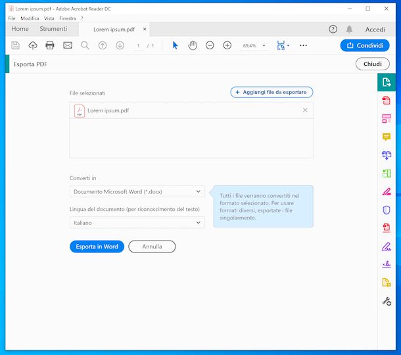Open the Finestra menu

[x=68, y=18]
